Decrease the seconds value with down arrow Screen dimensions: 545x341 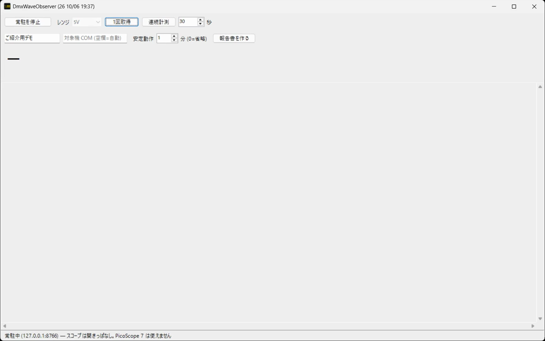click(200, 24)
